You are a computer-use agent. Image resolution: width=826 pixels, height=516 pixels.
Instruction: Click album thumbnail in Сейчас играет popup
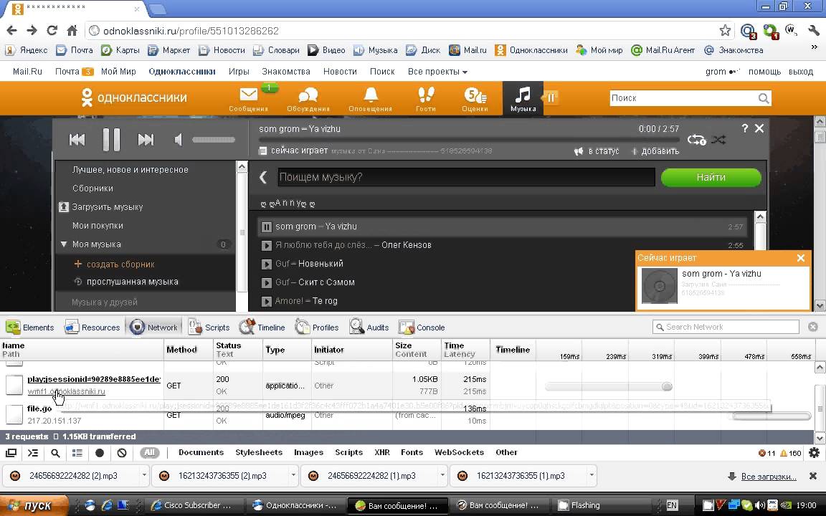659,286
